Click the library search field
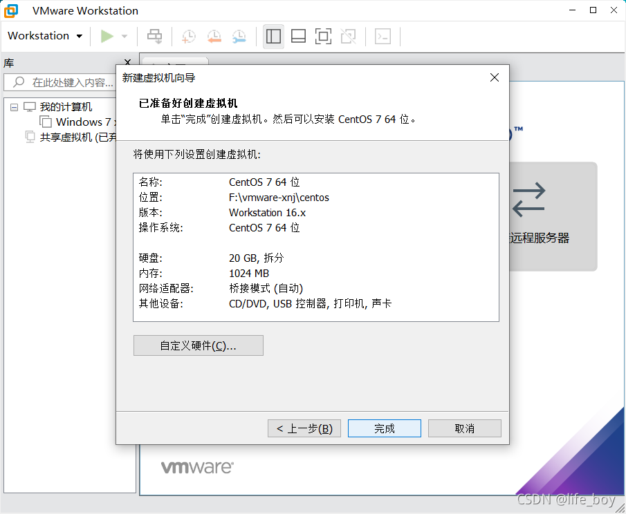Viewport: 626px width, 514px height. [x=60, y=82]
